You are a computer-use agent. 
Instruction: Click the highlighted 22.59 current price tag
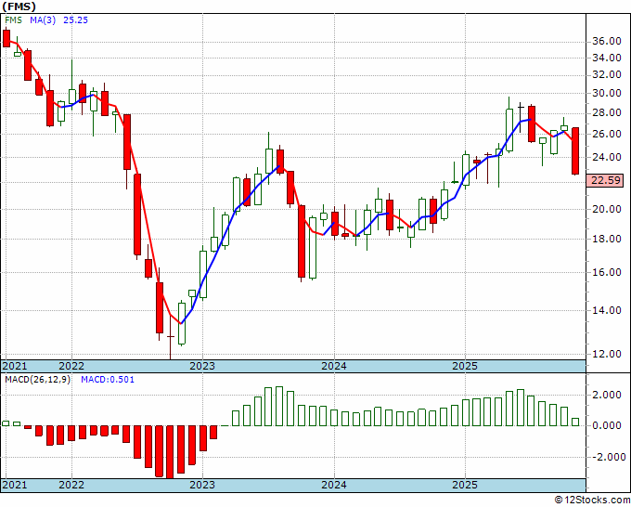(x=605, y=180)
